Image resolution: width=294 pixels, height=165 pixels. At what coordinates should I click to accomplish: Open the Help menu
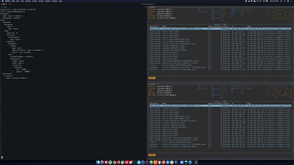[60, 1]
